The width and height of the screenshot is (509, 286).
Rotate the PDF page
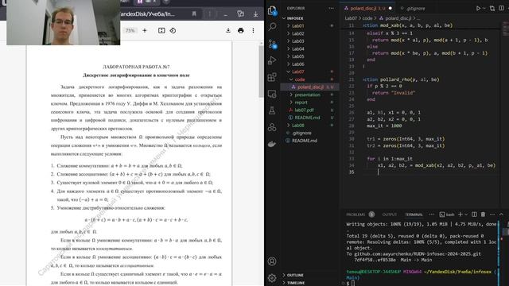click(173, 30)
